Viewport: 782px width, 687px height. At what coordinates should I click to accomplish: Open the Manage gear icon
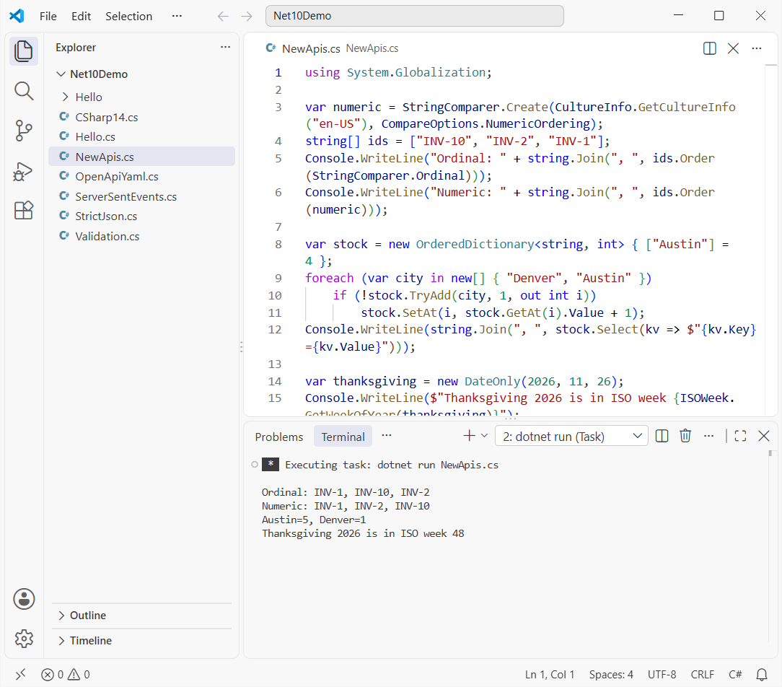click(x=23, y=639)
